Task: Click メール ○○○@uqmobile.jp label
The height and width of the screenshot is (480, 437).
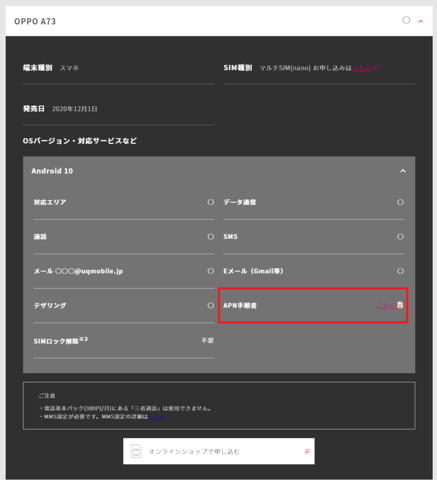Action: point(78,271)
